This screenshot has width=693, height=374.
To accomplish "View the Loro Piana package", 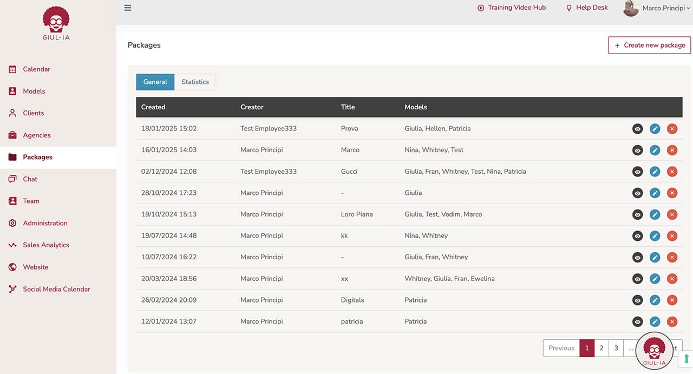I will [638, 214].
